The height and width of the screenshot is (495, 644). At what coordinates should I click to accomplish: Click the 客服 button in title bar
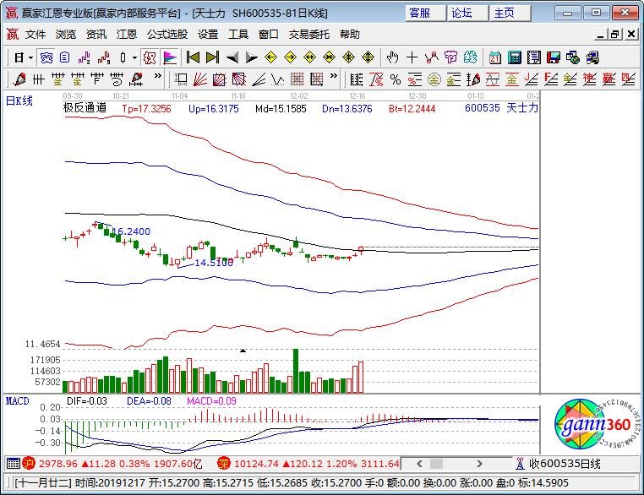click(425, 14)
